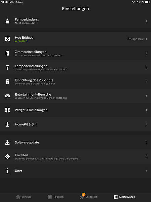Select the Philips hue bridge label
151x202 pixels.
coord(136,39)
